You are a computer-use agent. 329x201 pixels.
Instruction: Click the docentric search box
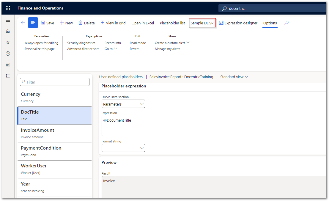[x=273, y=8]
